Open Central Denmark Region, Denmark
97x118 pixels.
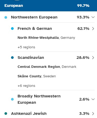pos(47,67)
